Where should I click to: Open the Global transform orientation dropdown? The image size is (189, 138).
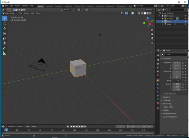point(66,10)
